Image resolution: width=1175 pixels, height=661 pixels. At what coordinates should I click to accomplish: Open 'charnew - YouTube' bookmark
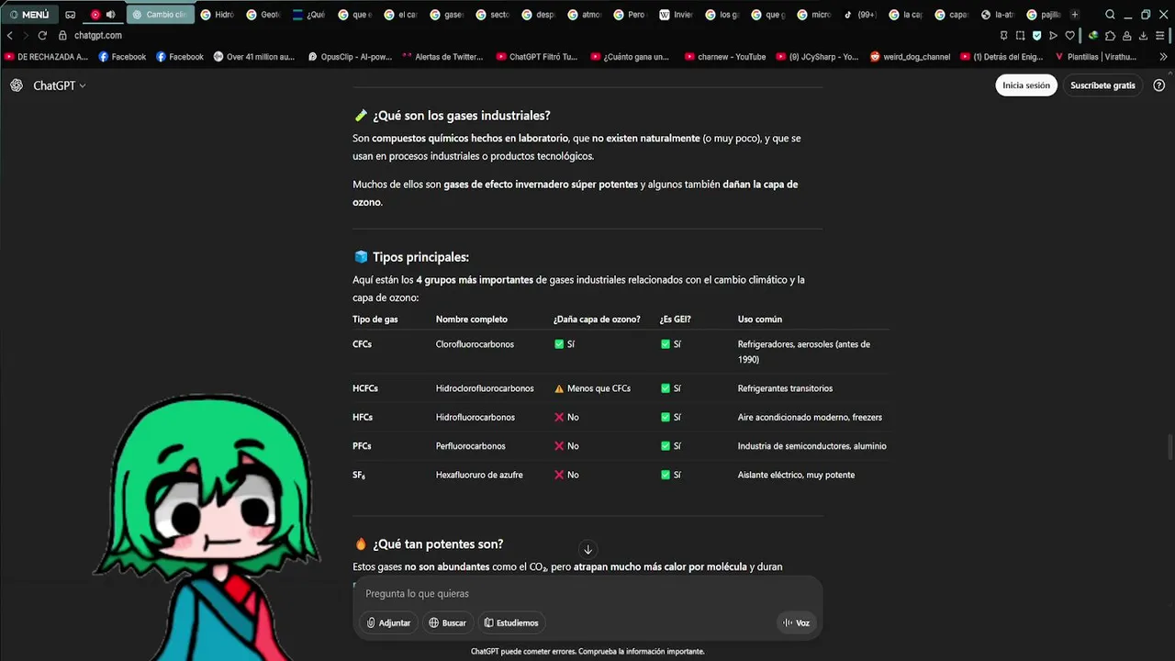pyautogui.click(x=725, y=57)
